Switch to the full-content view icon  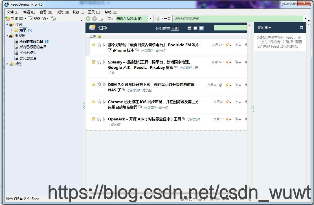[201, 28]
